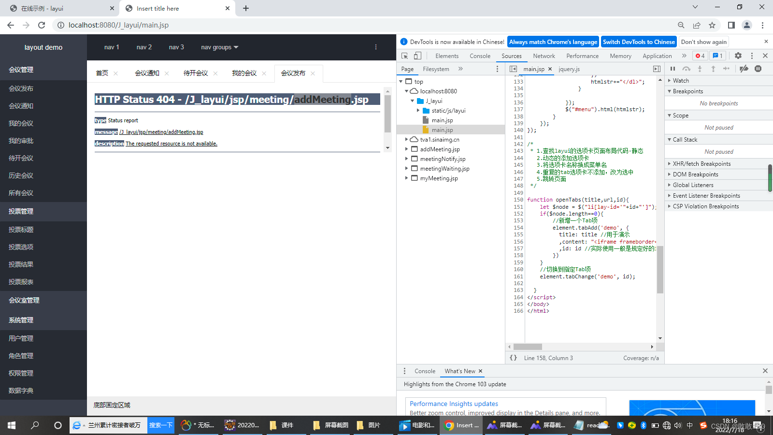Open navigator more options menu

point(497,69)
